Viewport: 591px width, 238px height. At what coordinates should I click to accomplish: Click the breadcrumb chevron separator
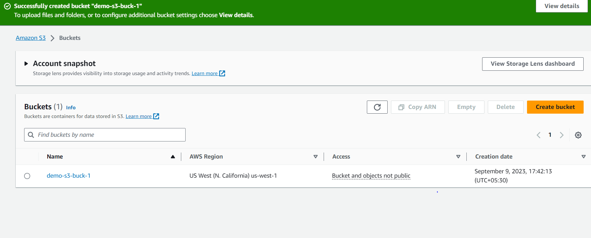pyautogui.click(x=52, y=38)
